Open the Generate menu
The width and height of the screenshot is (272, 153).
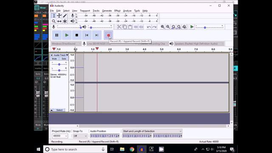[107, 11]
